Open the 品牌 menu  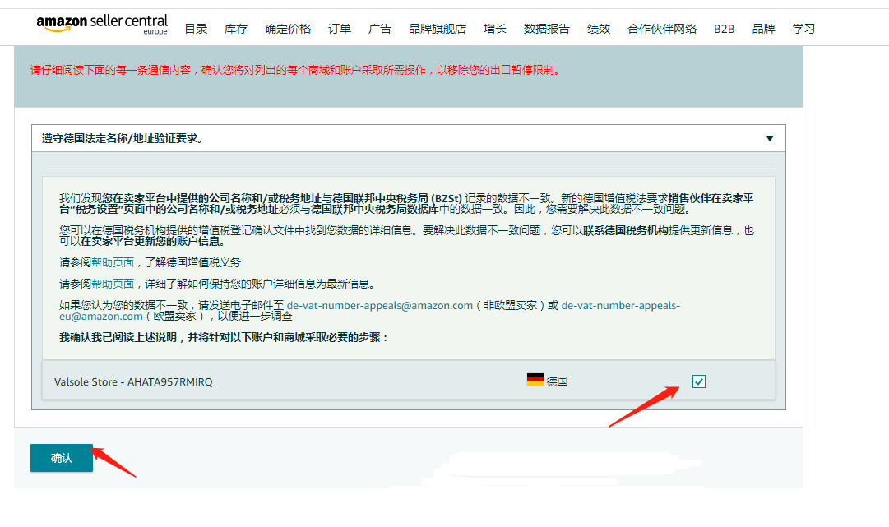pos(763,29)
